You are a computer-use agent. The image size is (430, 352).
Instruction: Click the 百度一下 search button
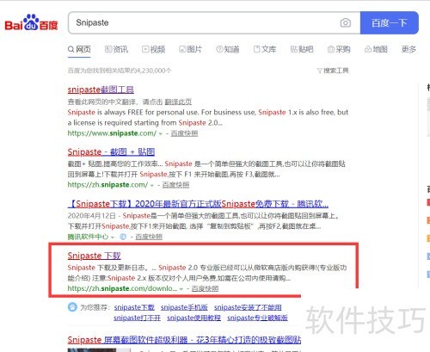pos(390,22)
